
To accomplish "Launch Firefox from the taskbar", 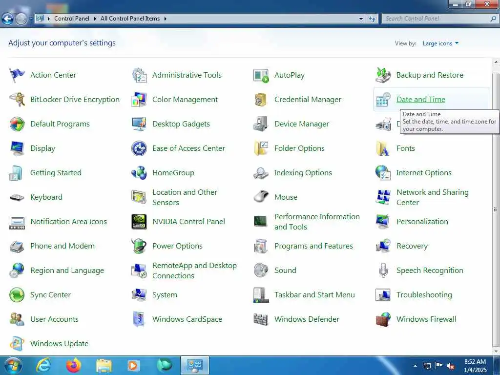I will pyautogui.click(x=74, y=365).
